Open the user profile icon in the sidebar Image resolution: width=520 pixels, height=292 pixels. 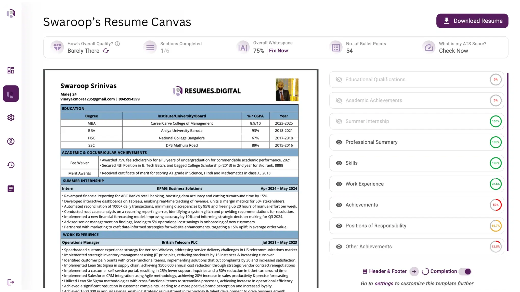11,141
